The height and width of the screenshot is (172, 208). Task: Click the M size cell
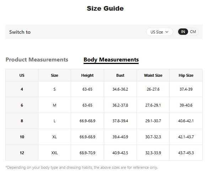point(54,105)
